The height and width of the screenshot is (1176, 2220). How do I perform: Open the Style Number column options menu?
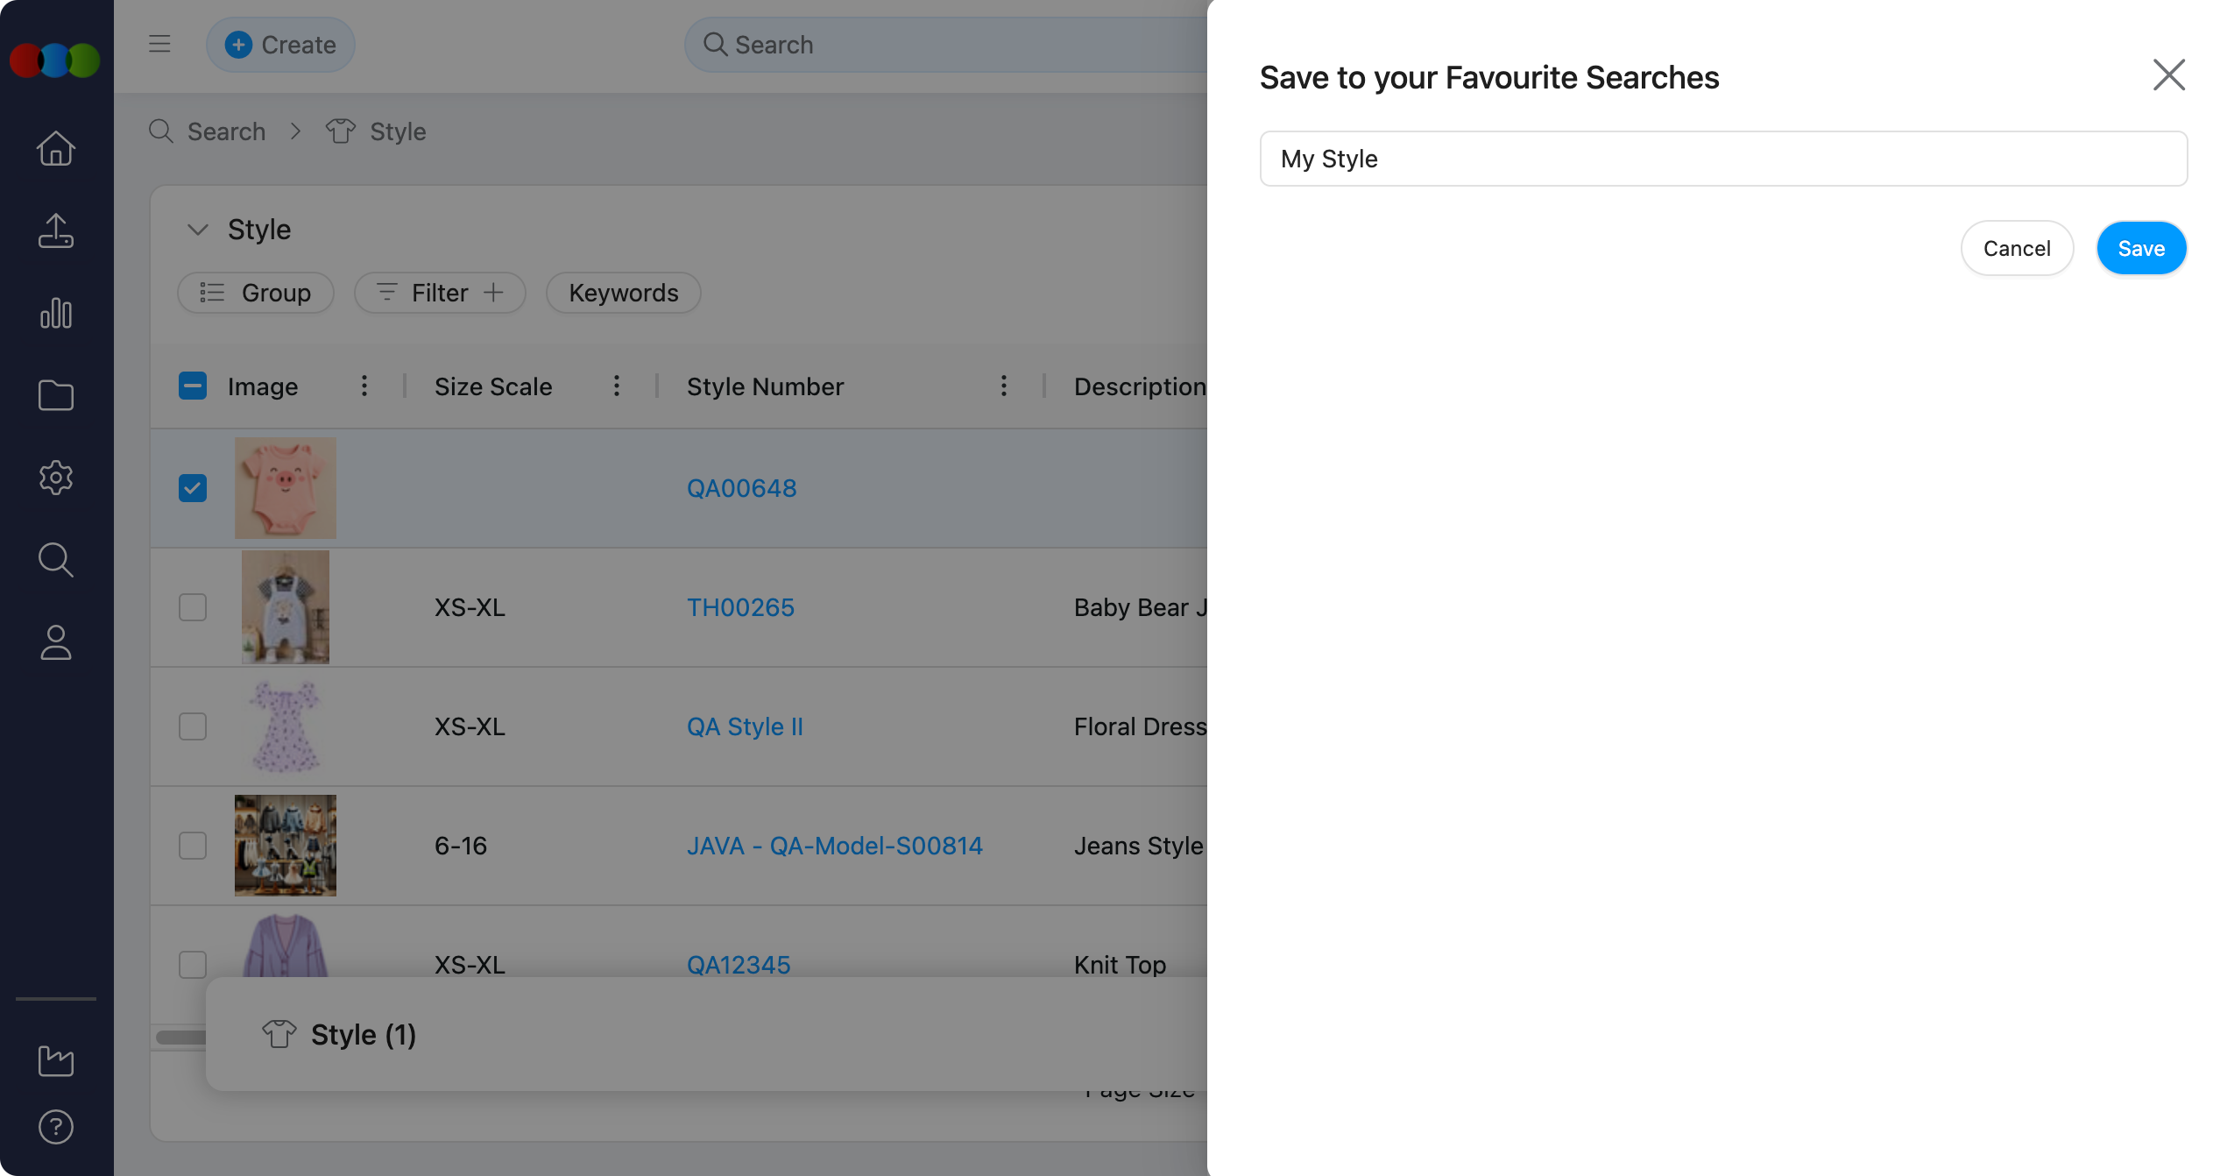[1004, 386]
